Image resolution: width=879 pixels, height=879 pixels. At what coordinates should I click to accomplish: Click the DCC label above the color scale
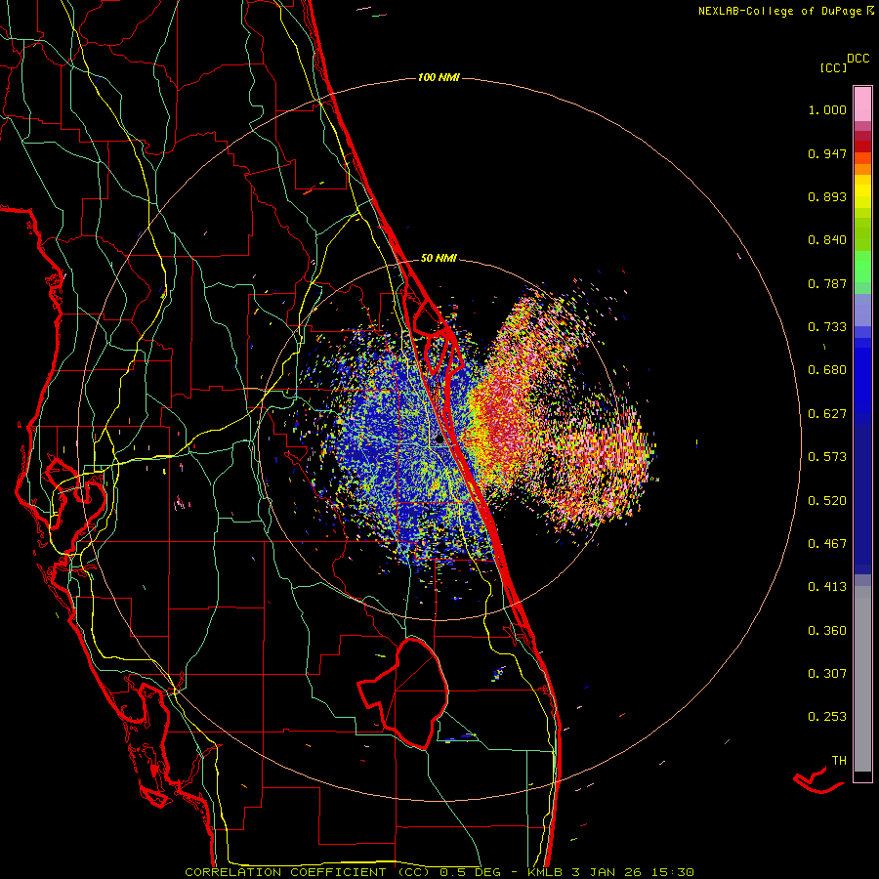tap(858, 59)
